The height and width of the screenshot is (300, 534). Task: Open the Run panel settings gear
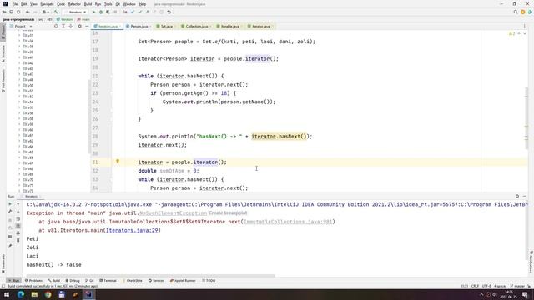pos(517,197)
